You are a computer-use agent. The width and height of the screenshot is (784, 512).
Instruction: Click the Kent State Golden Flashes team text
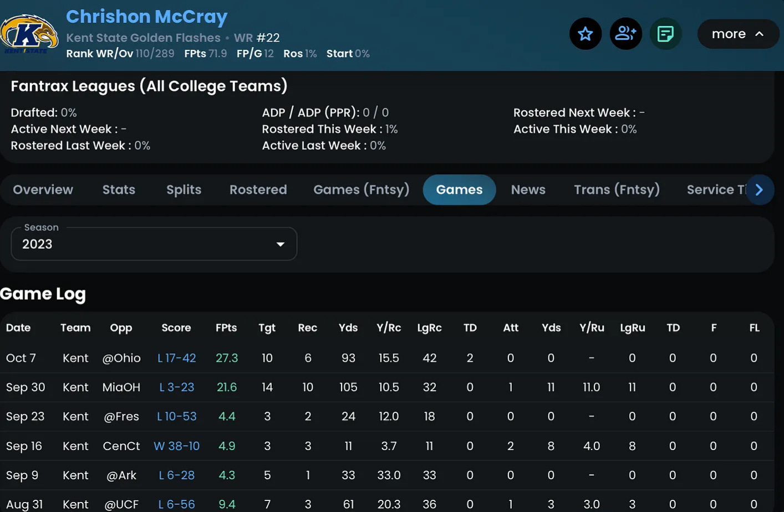(144, 38)
